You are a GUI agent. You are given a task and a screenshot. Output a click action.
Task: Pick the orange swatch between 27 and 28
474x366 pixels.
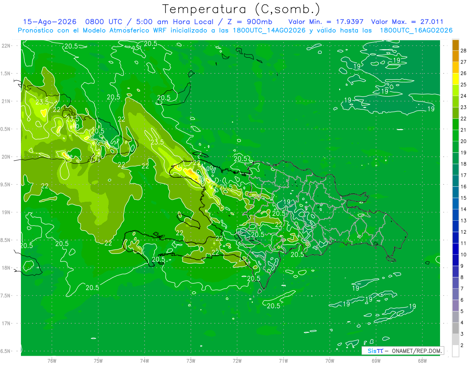[455, 56]
